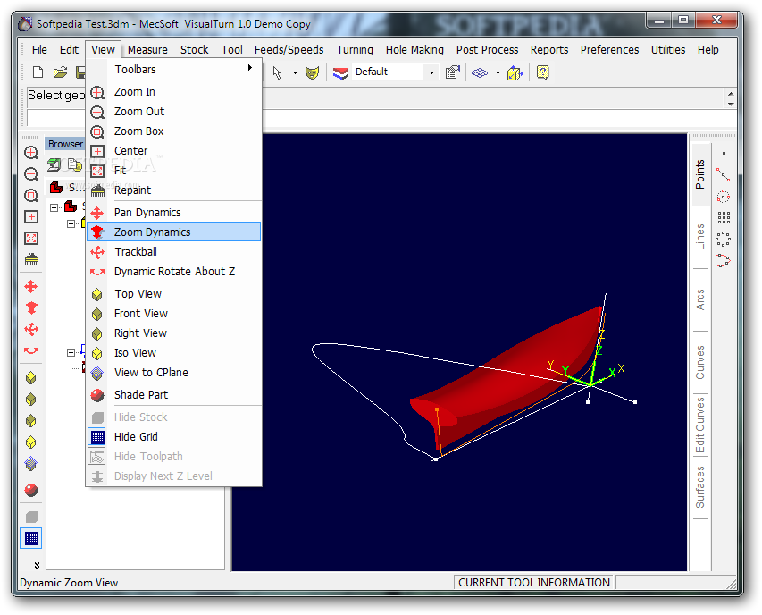Select Dynamic Rotate About Z entry
Screen dimensions: 762x615
pyautogui.click(x=174, y=271)
